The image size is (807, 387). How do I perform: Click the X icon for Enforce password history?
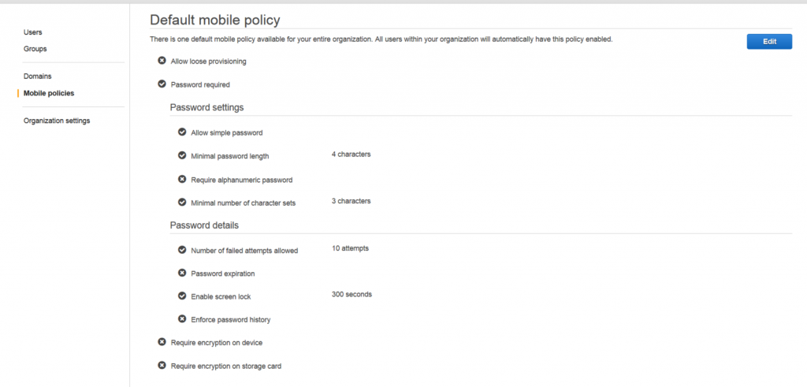tap(182, 319)
